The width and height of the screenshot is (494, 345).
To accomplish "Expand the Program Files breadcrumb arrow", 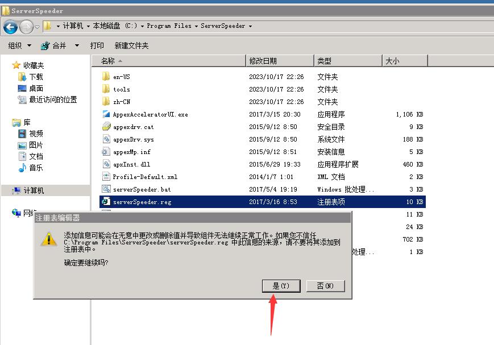I will click(x=196, y=26).
